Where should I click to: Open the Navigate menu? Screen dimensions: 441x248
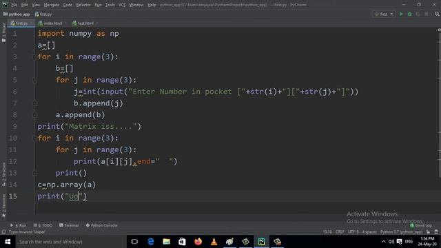pyautogui.click(x=52, y=5)
